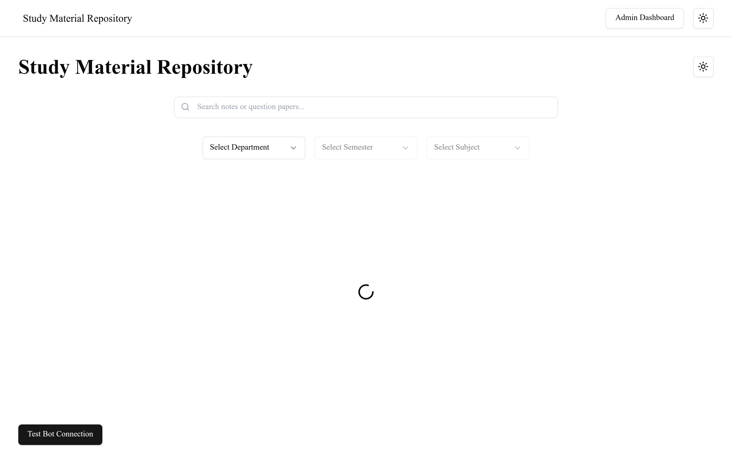The image size is (732, 457).
Task: Click the word Study in the navbar title
Action: (35, 19)
